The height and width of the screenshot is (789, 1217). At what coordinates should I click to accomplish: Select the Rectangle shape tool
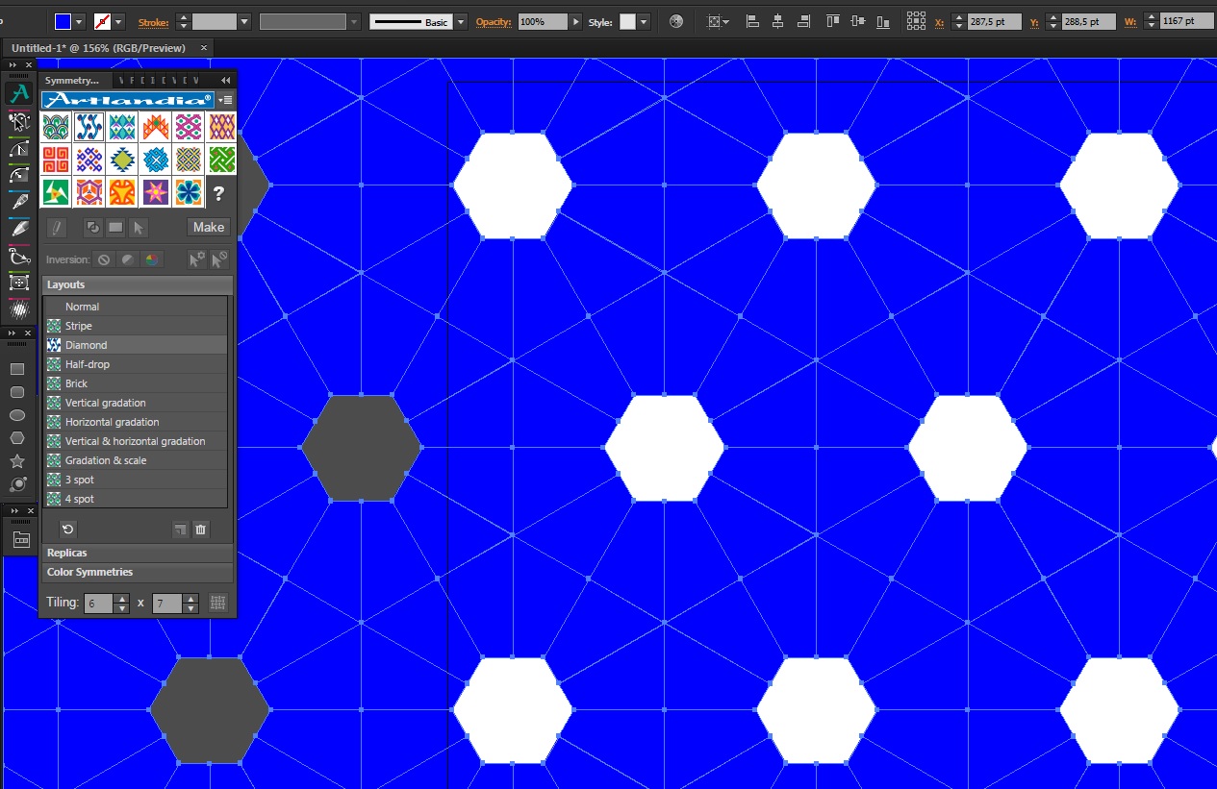tap(17, 369)
